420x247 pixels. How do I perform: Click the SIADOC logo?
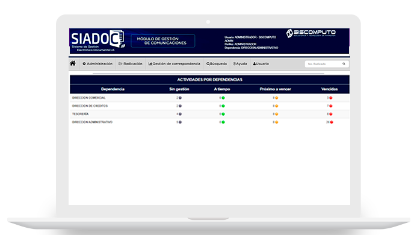(97, 40)
